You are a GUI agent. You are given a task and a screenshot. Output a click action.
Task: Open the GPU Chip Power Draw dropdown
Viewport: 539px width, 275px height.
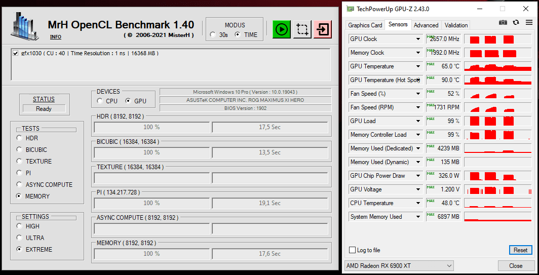[x=418, y=176]
